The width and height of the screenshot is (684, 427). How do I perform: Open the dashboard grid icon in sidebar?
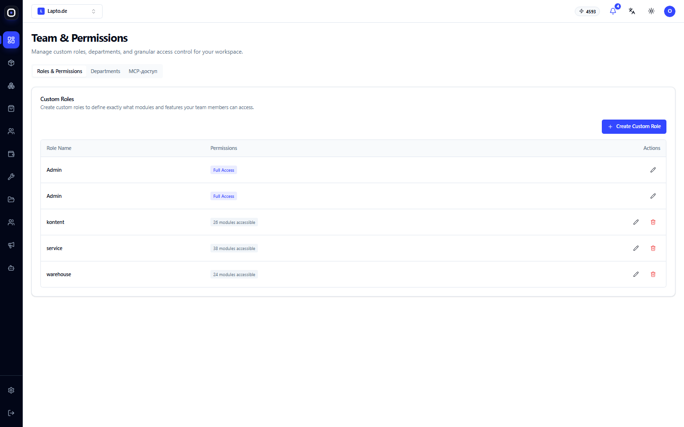tap(11, 40)
